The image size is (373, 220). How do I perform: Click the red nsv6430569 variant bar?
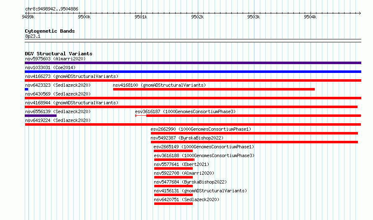[x=193, y=98]
